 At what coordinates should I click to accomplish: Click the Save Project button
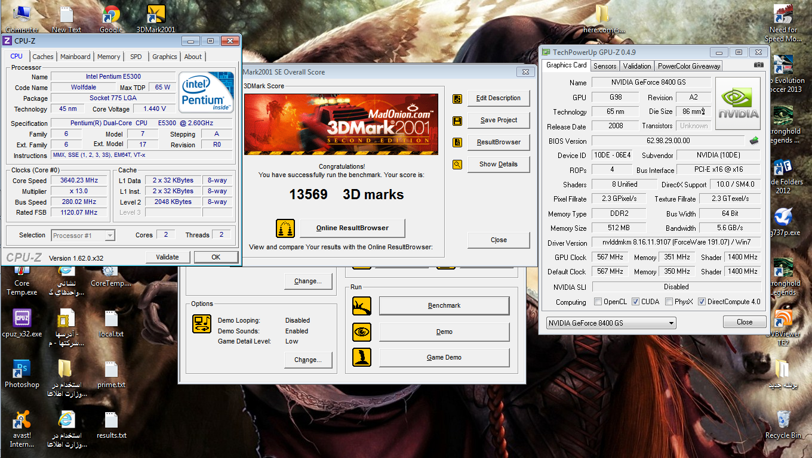tap(499, 120)
